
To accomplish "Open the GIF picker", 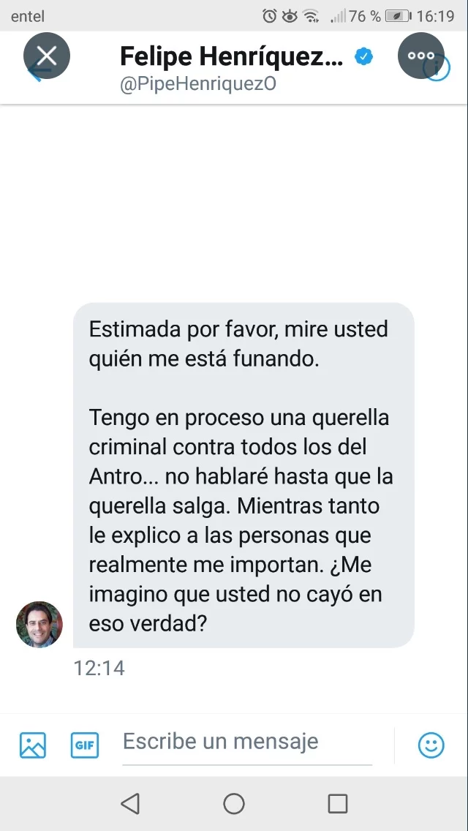I will 85,745.
